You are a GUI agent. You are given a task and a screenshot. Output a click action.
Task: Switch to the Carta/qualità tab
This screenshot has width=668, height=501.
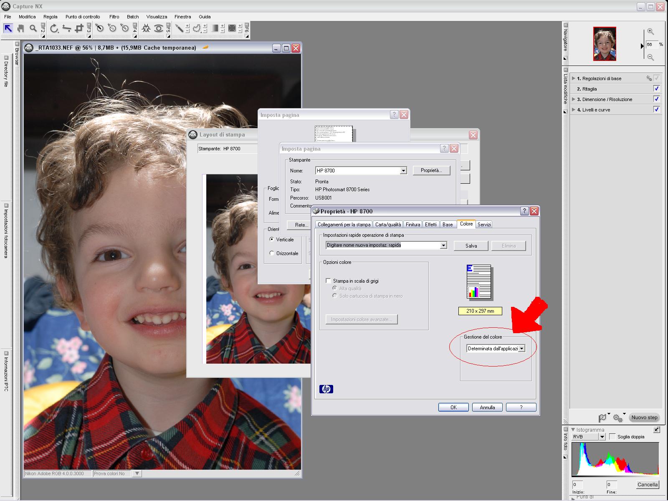388,225
